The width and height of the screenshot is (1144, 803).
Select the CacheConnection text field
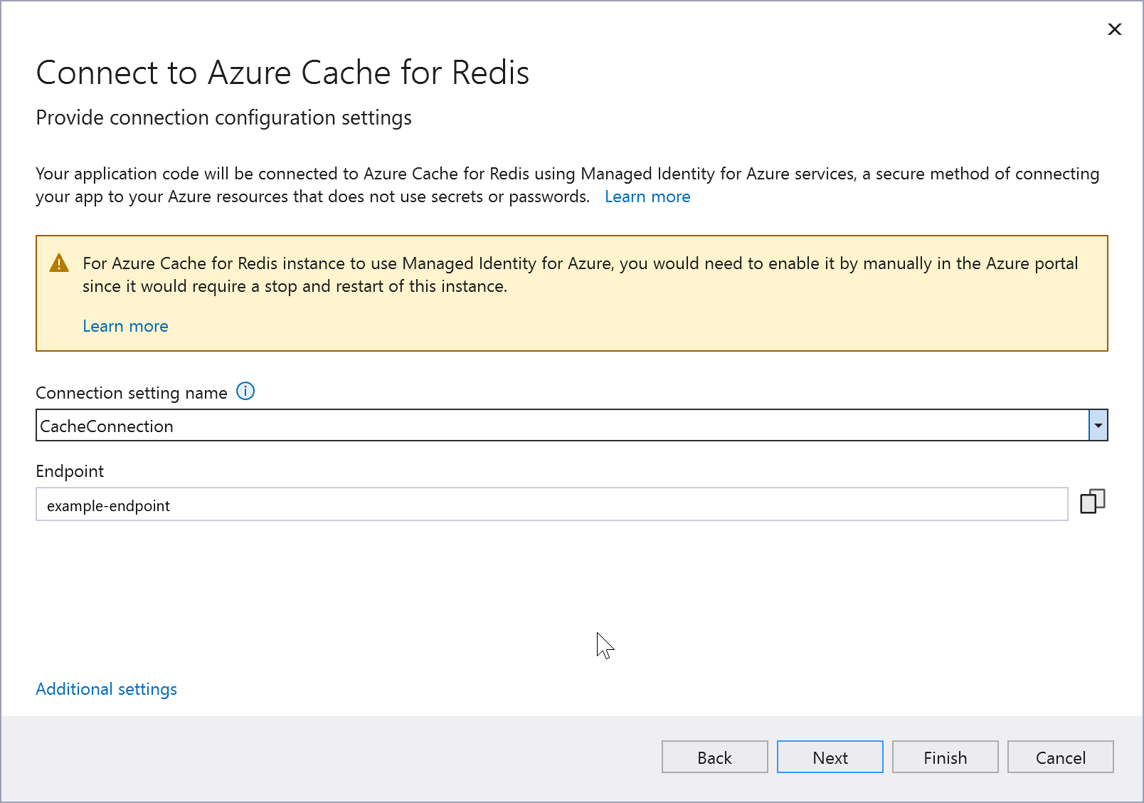[498, 425]
